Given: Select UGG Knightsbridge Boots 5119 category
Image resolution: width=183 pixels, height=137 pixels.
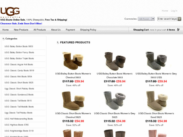Looking at the screenshot, I should [x=19, y=131].
